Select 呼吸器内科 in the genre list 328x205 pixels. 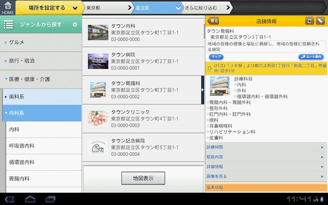[x=44, y=146]
